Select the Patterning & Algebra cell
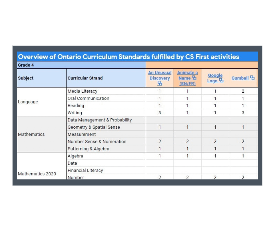The width and height of the screenshot is (275, 231). 106,149
